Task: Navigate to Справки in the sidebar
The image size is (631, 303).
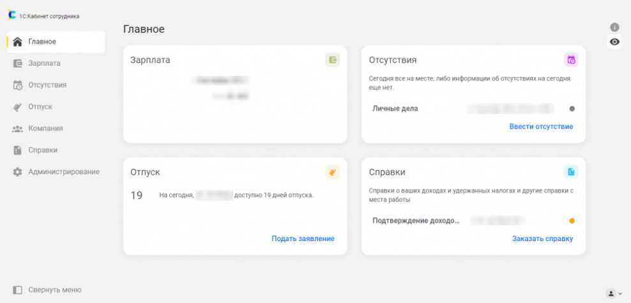Action: (x=43, y=150)
